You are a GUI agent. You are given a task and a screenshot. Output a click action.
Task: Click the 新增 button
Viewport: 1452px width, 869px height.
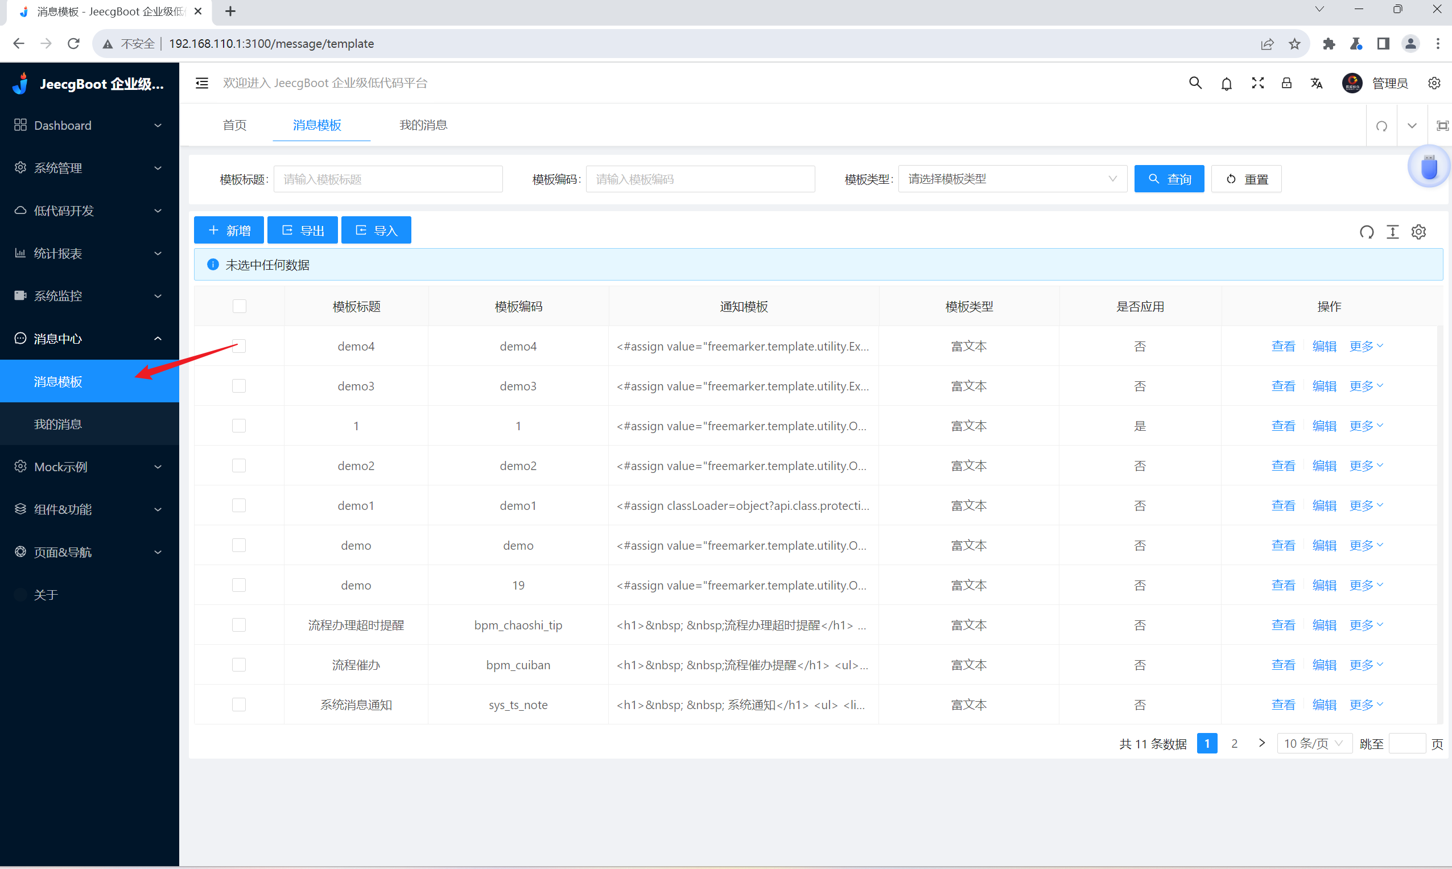[229, 230]
